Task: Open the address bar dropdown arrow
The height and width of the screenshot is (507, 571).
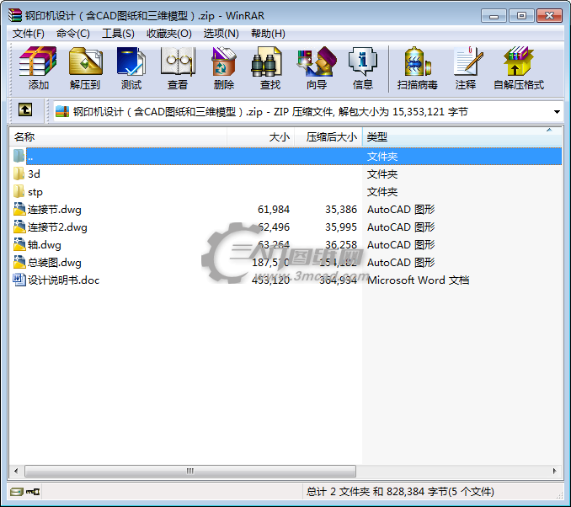Action: [557, 112]
